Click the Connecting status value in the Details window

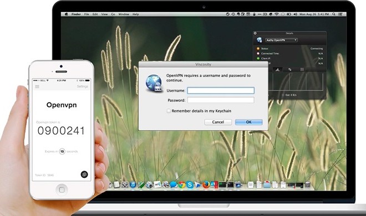[317, 49]
